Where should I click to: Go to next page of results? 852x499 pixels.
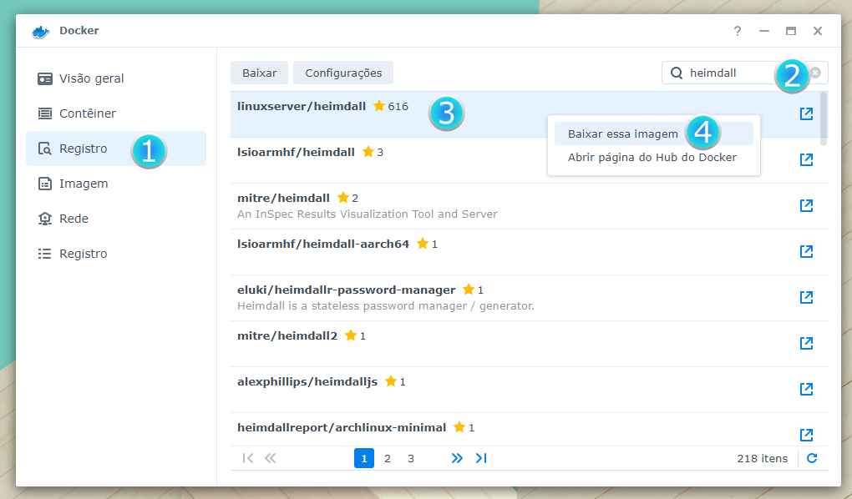[x=457, y=458]
